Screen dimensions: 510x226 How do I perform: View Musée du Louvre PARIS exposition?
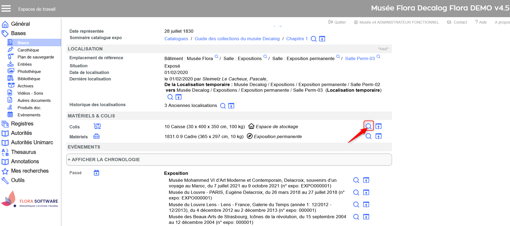point(356,192)
